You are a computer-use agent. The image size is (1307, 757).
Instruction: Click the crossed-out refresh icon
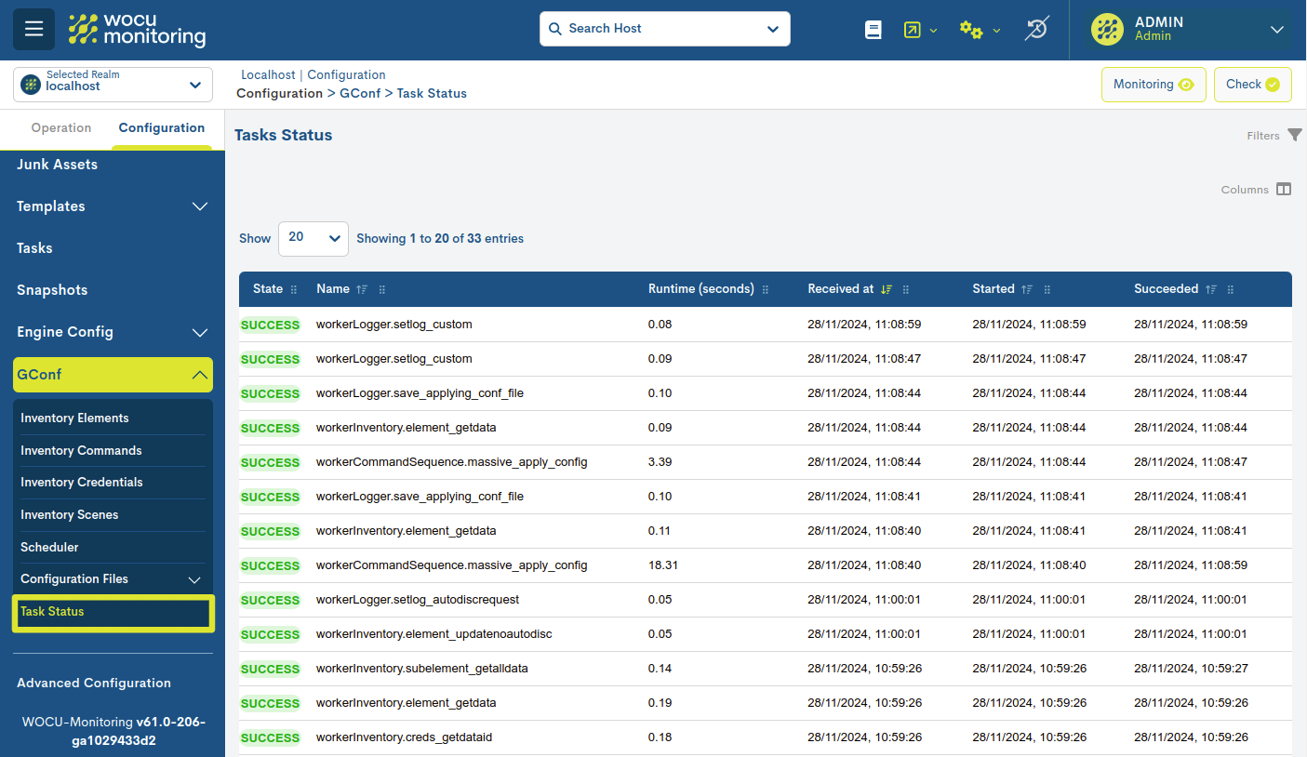tap(1036, 30)
